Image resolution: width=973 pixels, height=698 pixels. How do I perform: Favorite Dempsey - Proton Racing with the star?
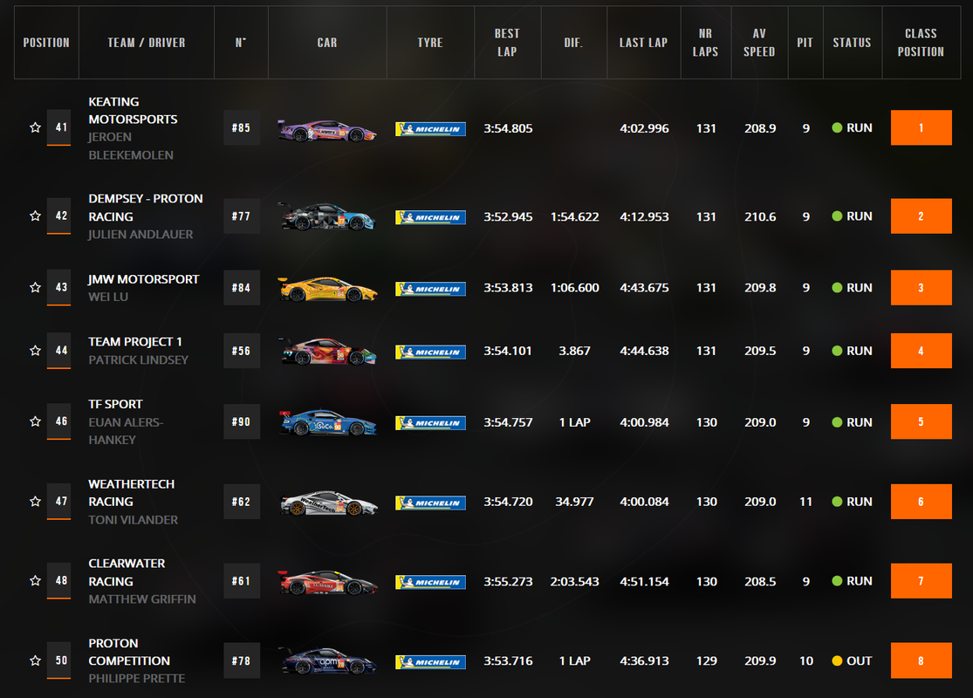click(36, 216)
